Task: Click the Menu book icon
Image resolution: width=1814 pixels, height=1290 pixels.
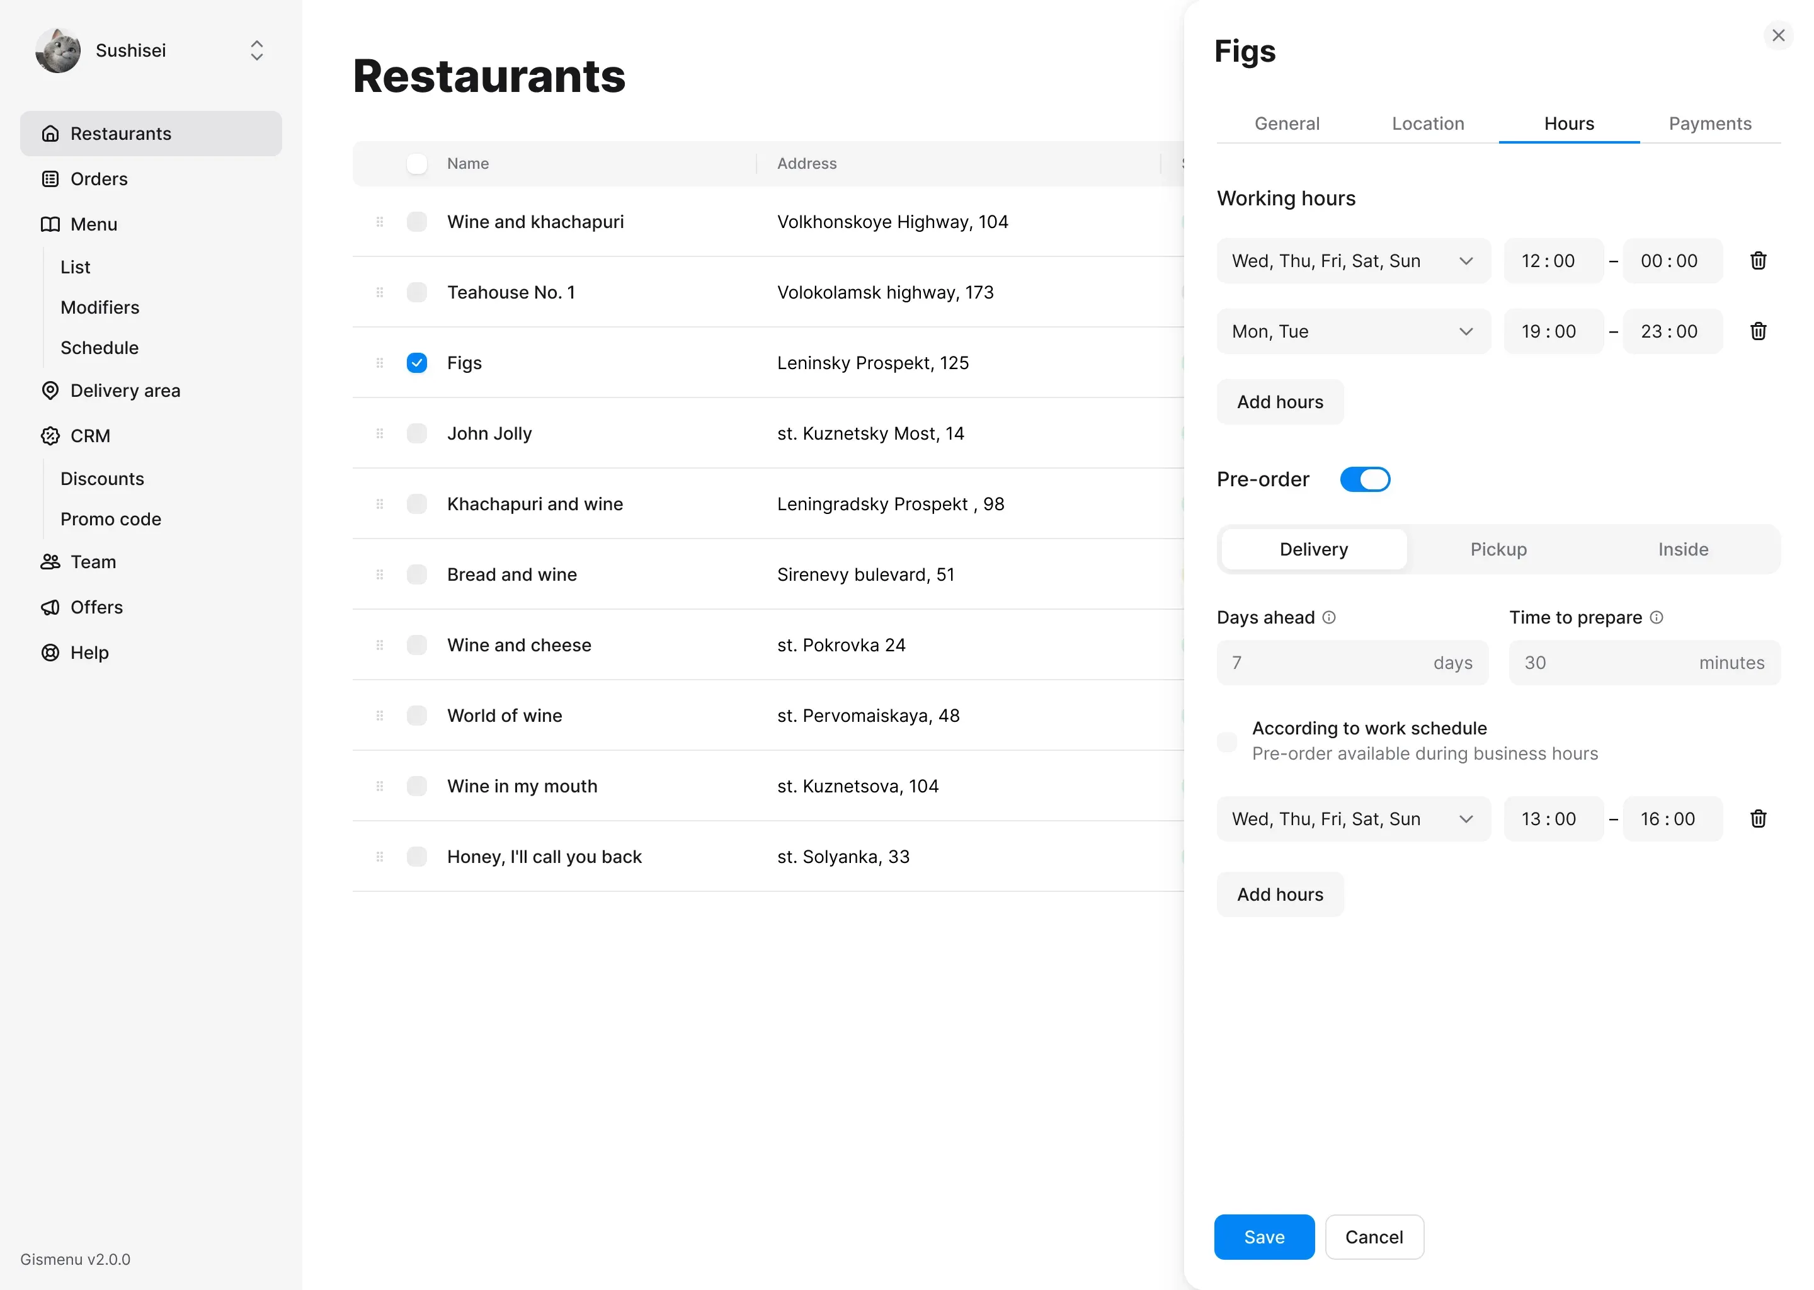Action: pyautogui.click(x=50, y=224)
